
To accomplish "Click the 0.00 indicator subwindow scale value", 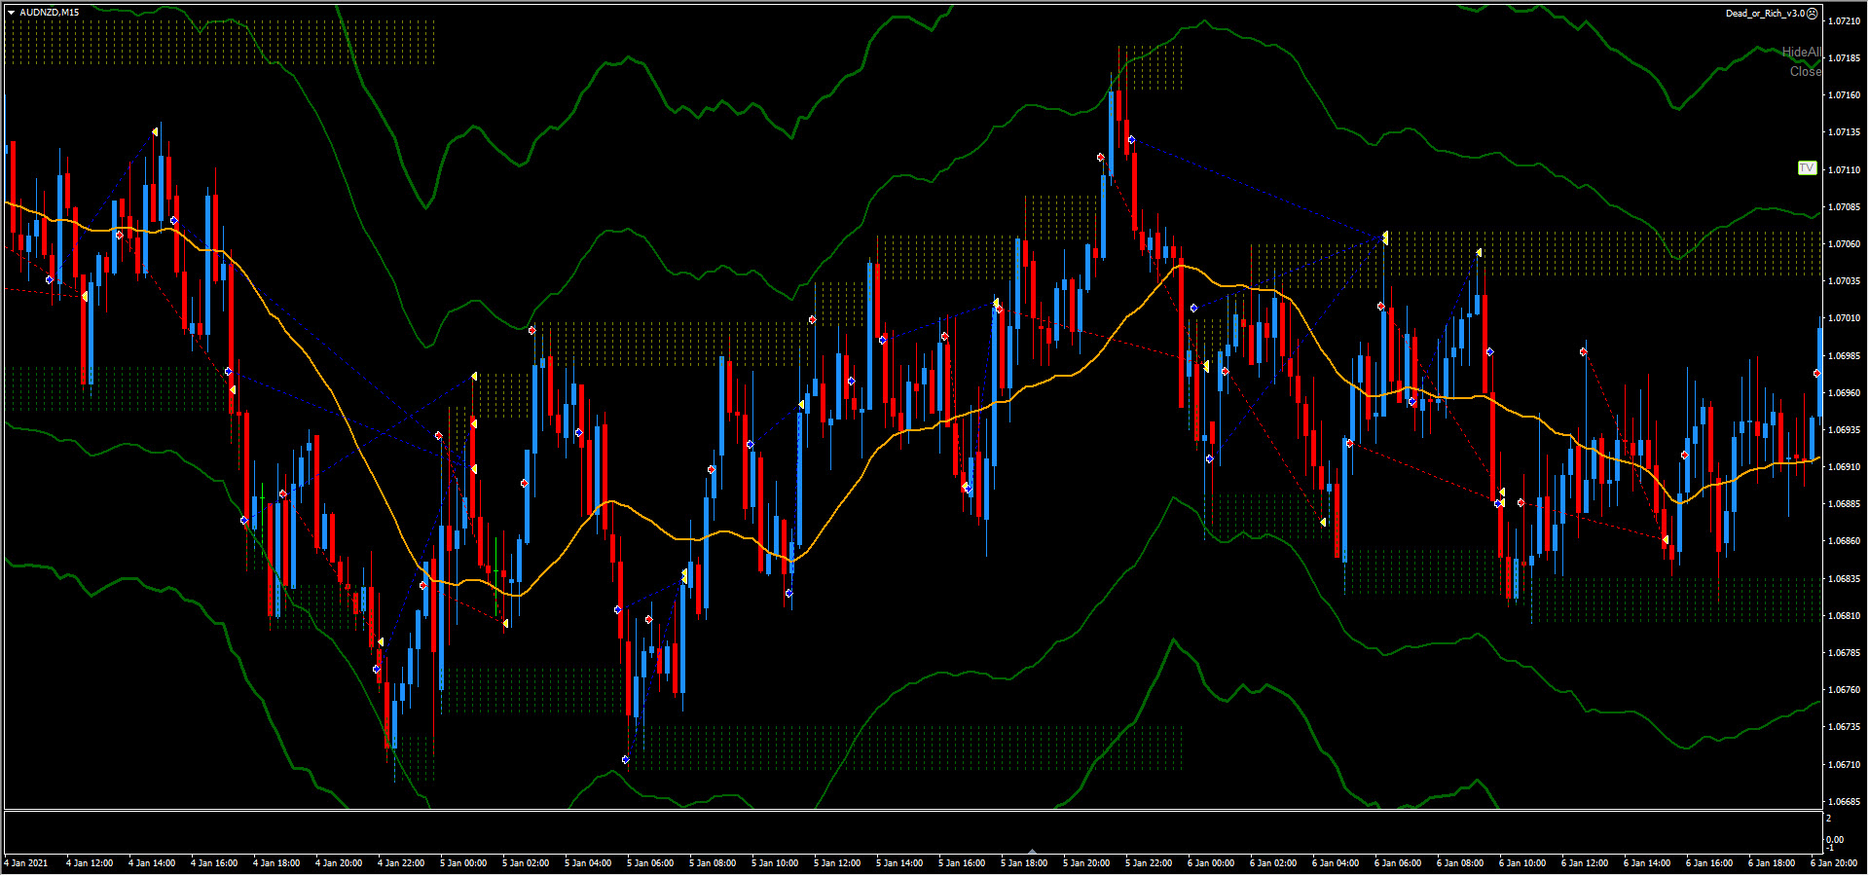I will [1834, 840].
